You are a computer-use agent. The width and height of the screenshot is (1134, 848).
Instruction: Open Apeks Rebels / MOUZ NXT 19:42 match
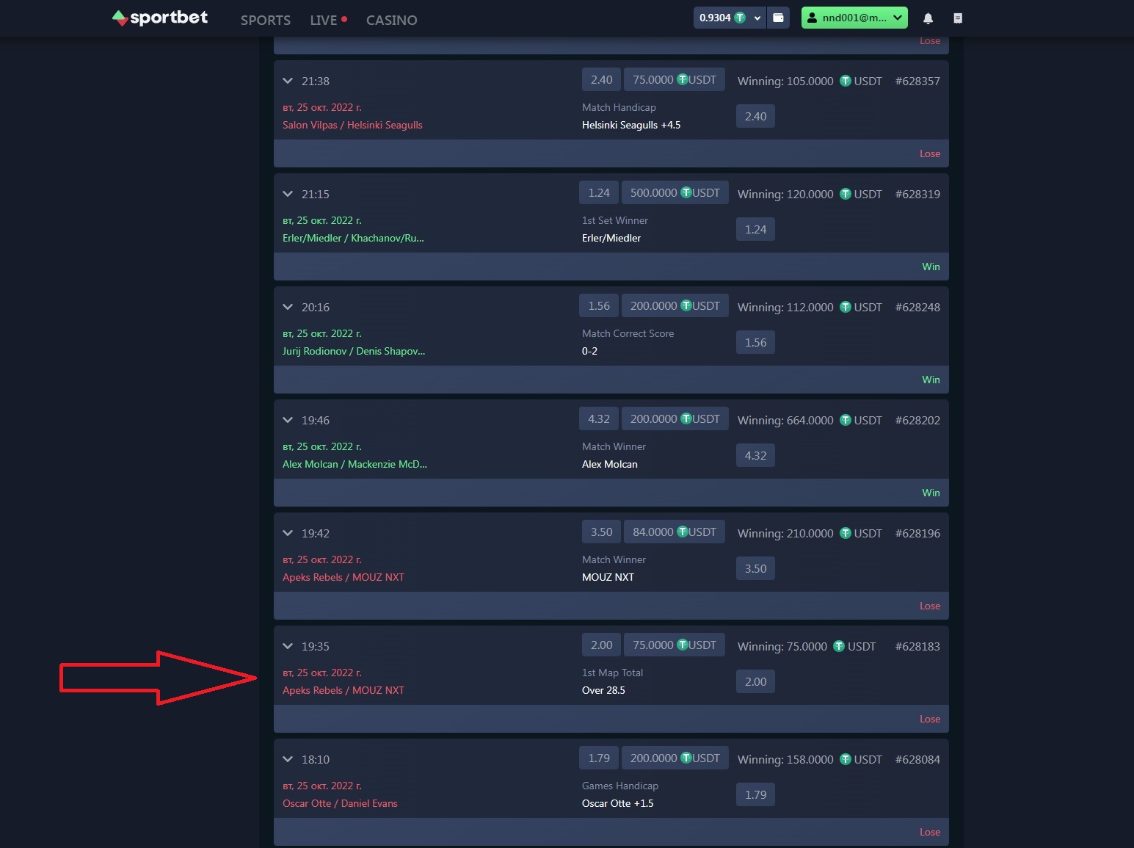coord(344,577)
